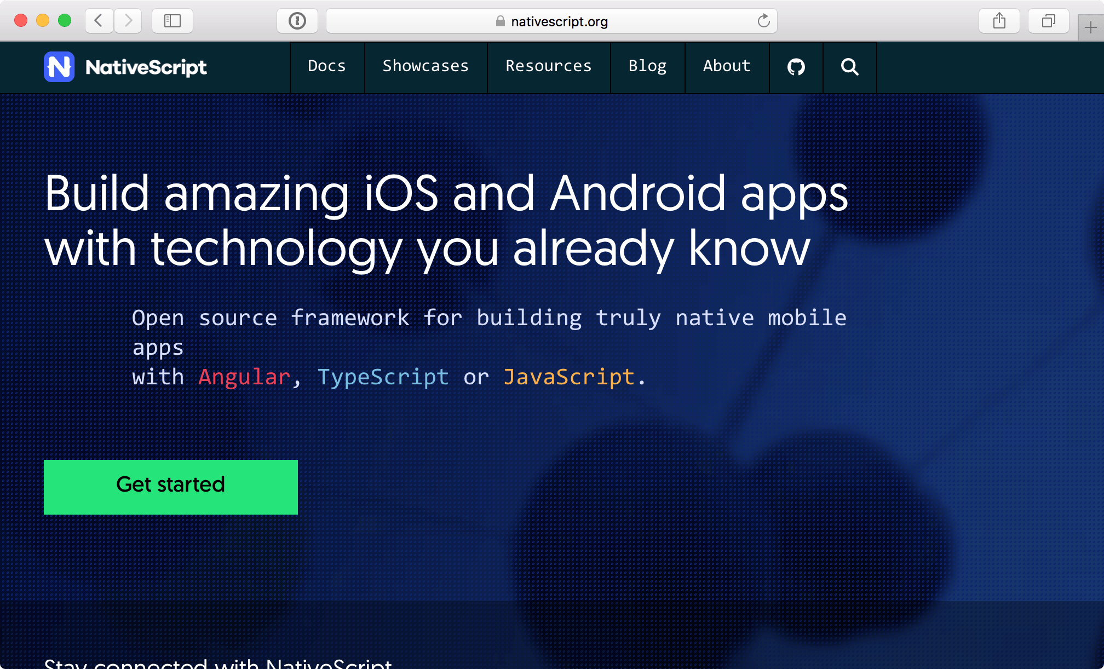Open the GitHub repository icon
This screenshot has width=1104, height=669.
795,66
